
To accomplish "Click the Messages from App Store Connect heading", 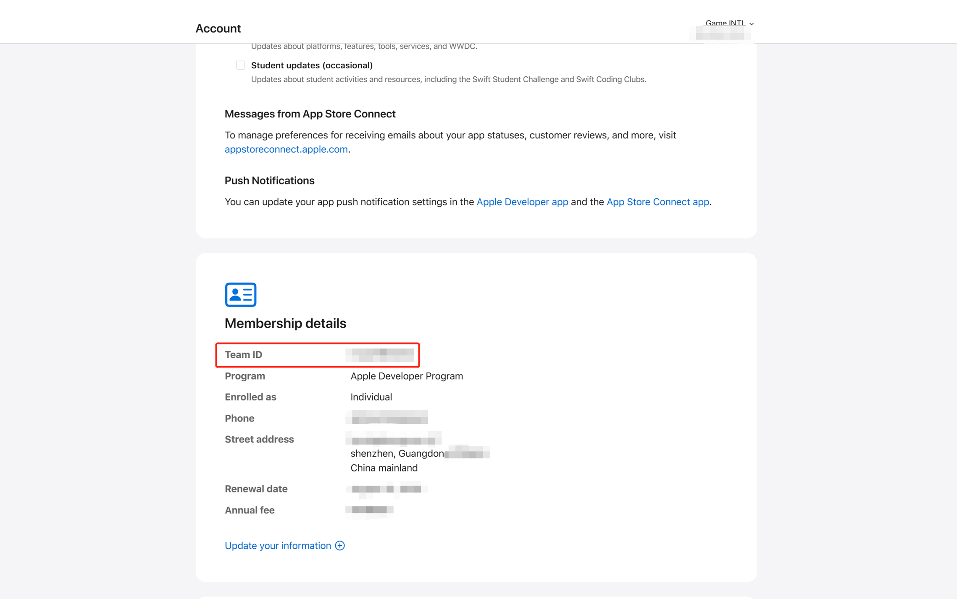I will [x=310, y=114].
